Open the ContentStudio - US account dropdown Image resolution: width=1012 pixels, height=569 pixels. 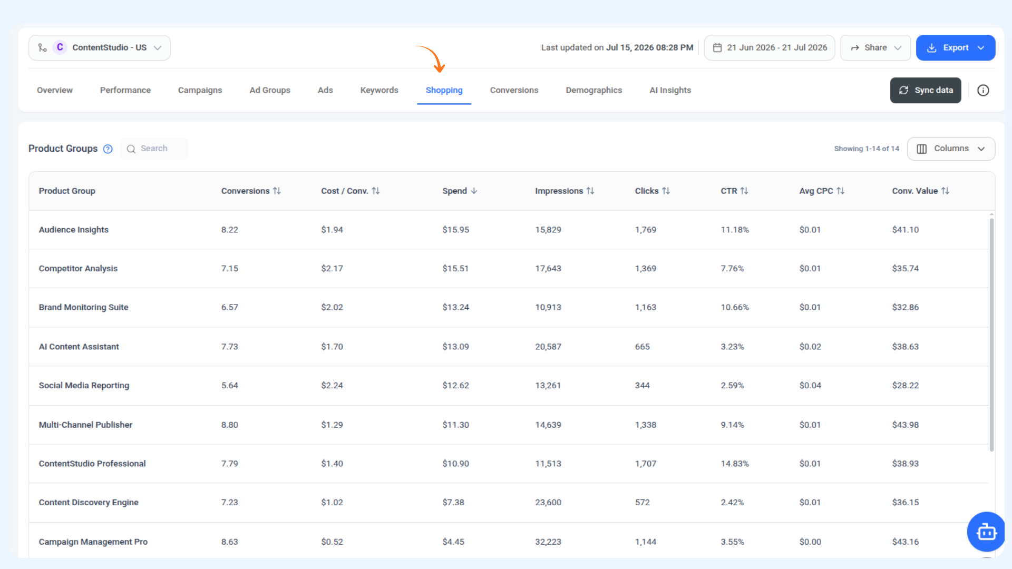[100, 47]
